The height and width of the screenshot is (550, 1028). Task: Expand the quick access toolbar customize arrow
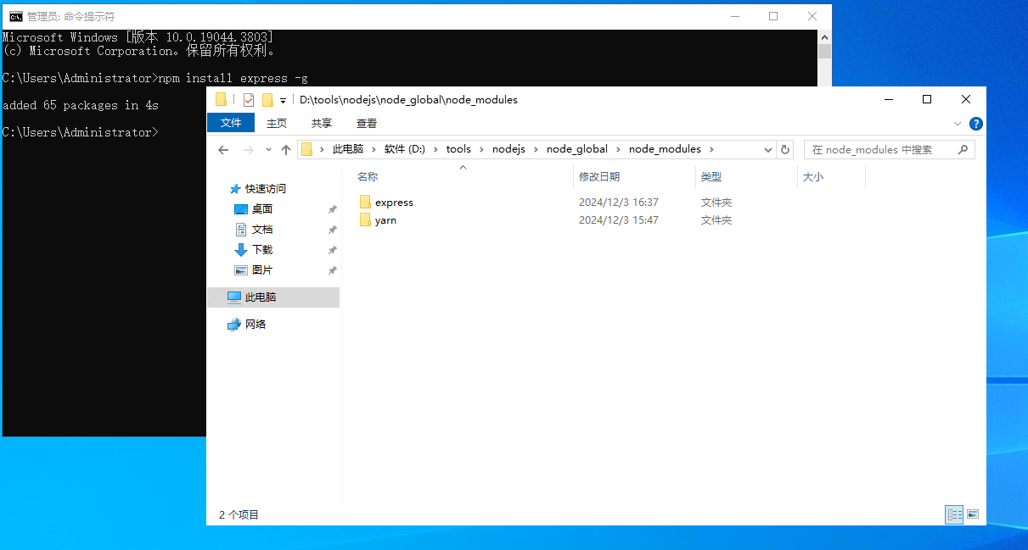(x=284, y=99)
